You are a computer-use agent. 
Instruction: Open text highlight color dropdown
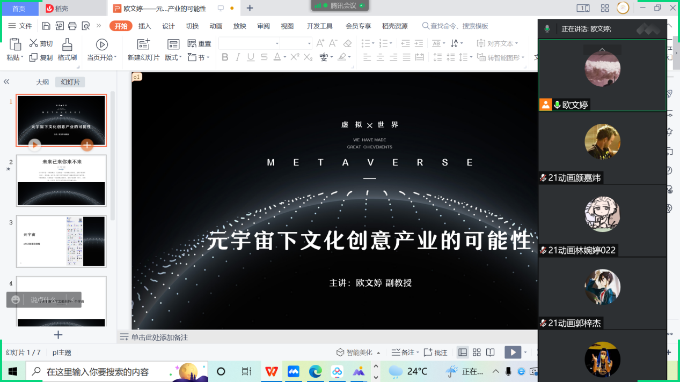point(349,57)
